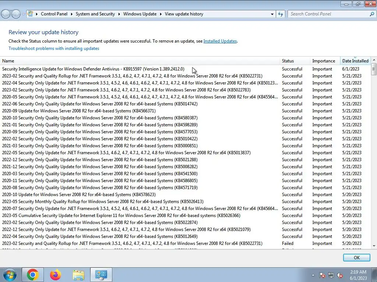Open Windows Explorer folder taskbar icon
This screenshot has width=377, height=282.
click(78, 275)
